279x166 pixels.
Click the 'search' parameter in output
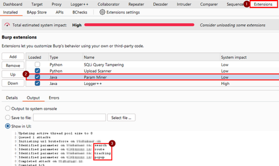[x=100, y=145]
